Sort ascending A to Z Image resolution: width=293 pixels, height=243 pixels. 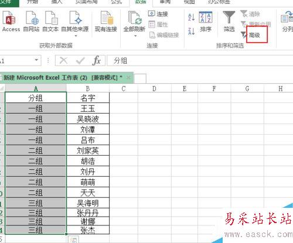coord(192,18)
